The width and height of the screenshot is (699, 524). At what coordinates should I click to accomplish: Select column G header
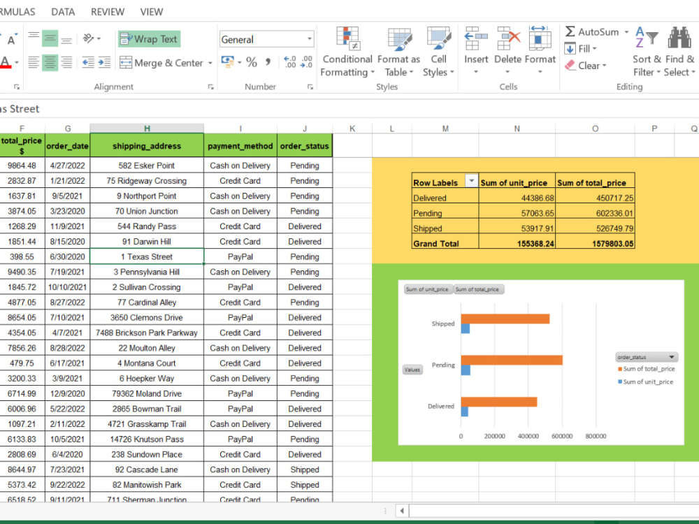pyautogui.click(x=67, y=129)
